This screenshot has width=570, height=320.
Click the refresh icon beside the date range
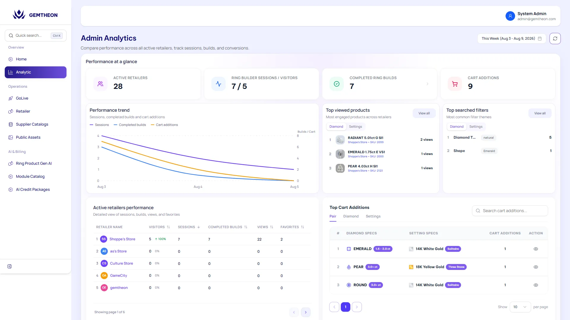click(x=555, y=39)
